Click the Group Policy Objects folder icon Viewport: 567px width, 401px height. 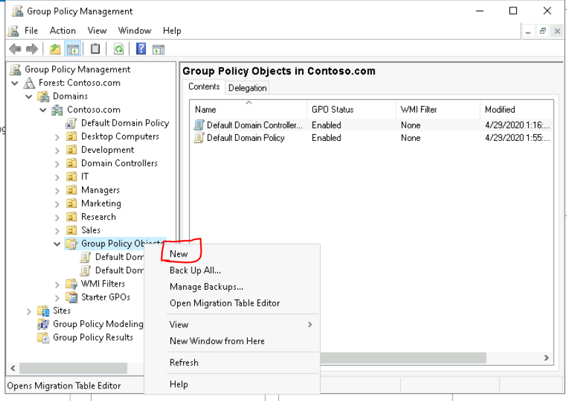[x=71, y=244]
